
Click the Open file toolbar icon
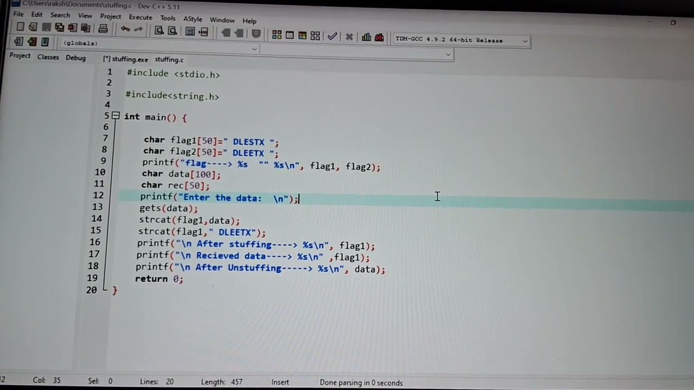pyautogui.click(x=33, y=27)
